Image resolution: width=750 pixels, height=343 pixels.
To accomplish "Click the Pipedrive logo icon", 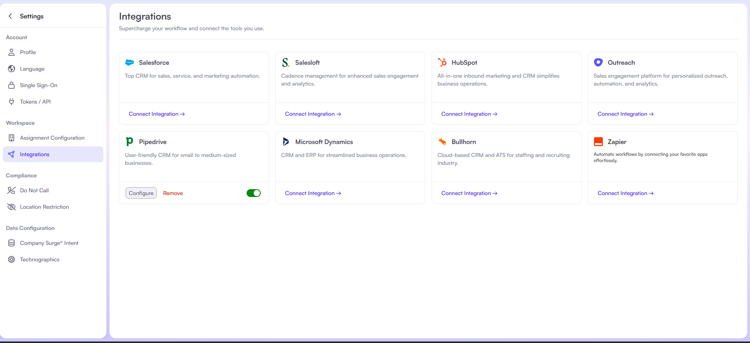I will (x=130, y=142).
